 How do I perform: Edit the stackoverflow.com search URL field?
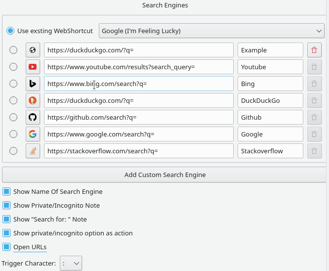[x=139, y=151]
